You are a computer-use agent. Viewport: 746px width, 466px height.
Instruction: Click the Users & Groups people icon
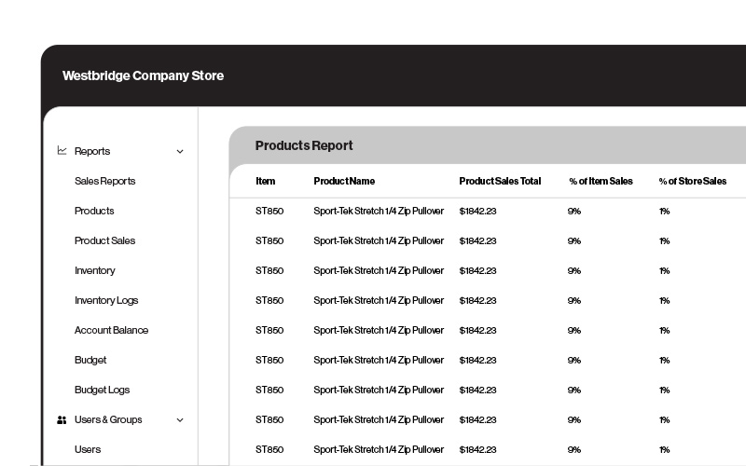[x=62, y=420]
